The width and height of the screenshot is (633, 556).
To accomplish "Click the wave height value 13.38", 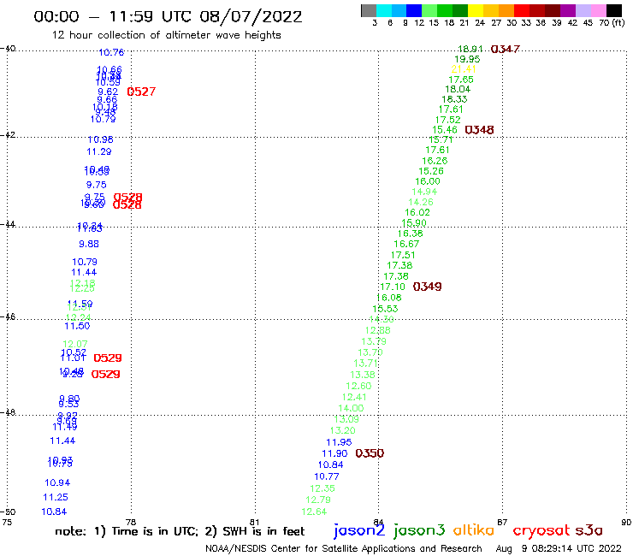I will click(362, 376).
